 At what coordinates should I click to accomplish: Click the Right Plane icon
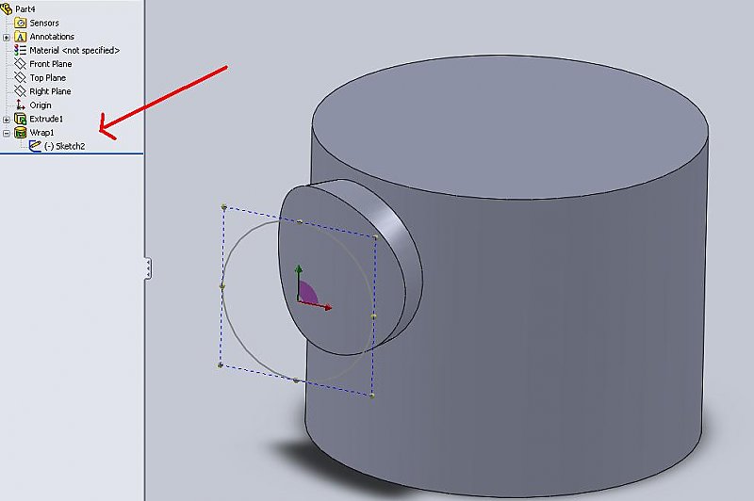20,91
